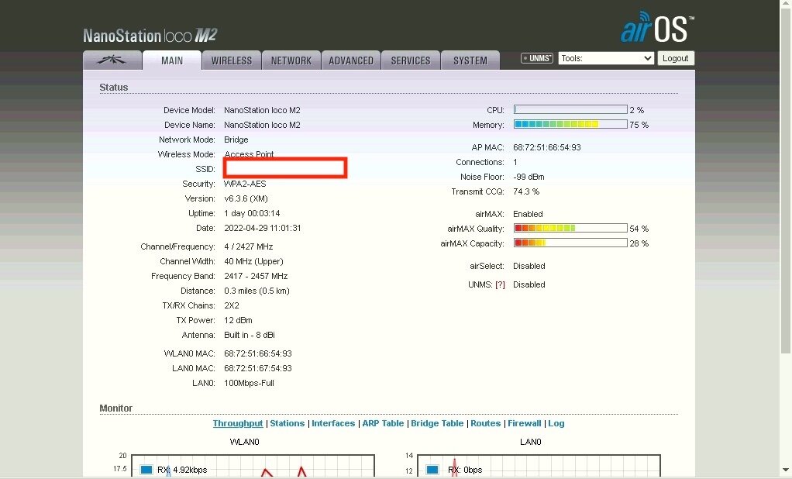Click the airOS logo

coord(657,28)
